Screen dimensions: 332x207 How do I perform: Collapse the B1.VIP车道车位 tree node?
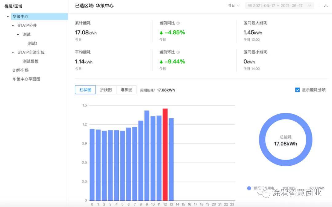13,52
